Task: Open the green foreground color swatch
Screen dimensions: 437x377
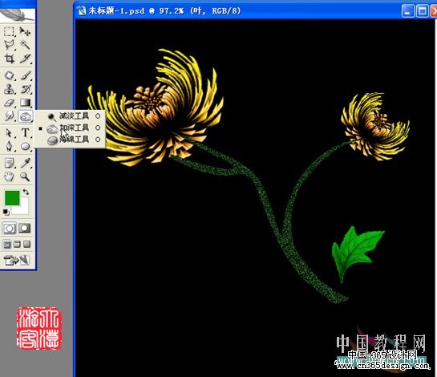Action: 12,197
